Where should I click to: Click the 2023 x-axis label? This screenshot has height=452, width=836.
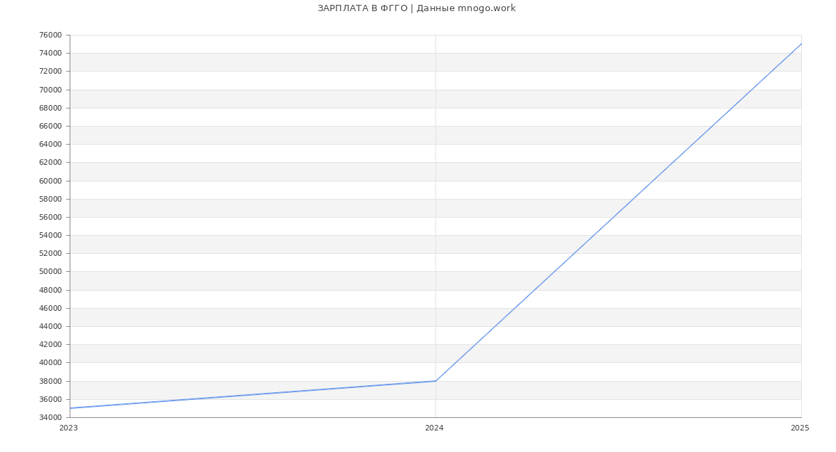(68, 428)
